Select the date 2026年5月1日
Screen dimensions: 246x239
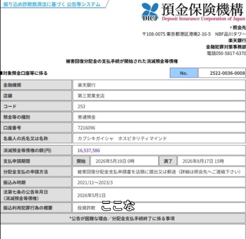[x=92, y=195]
